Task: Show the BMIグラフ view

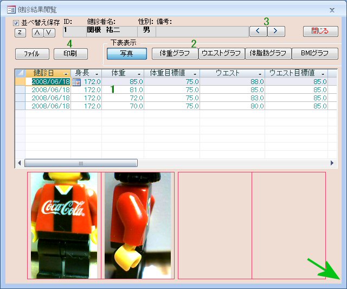Action: click(315, 54)
